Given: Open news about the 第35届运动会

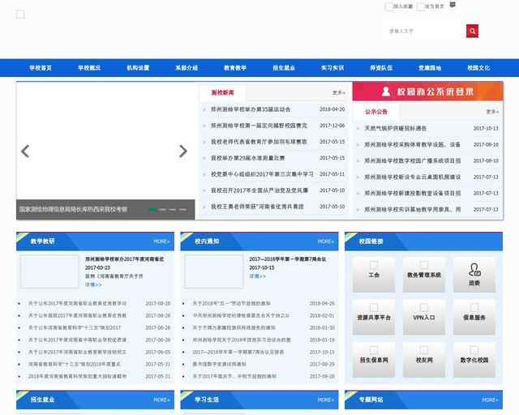Looking at the screenshot, I should click(x=251, y=109).
